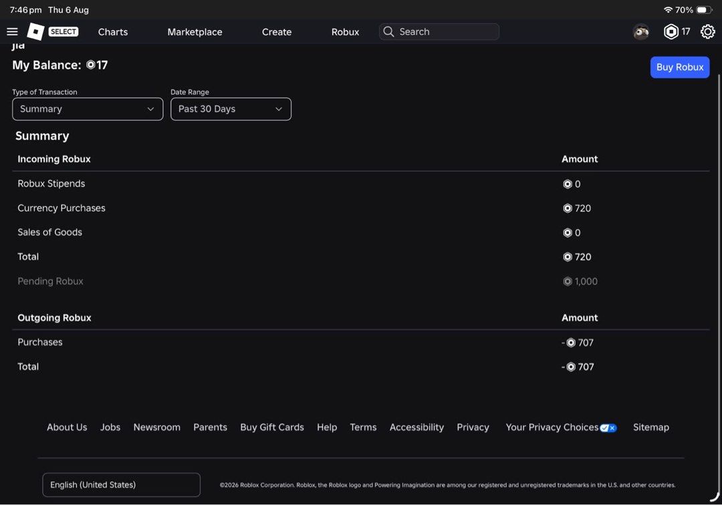Click the Roblox logo icon
The image size is (722, 505).
[35, 31]
